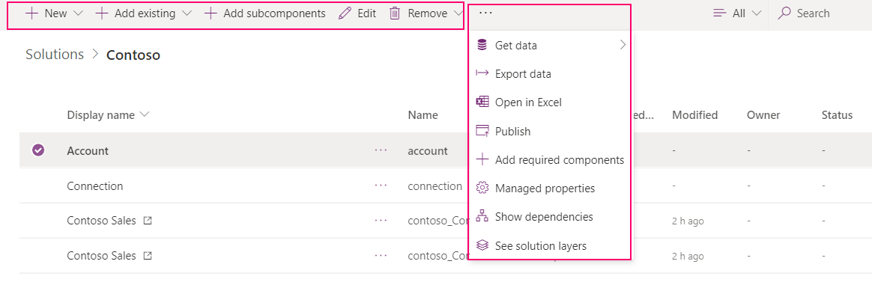Click the Show dependencies hierarchy icon
The height and width of the screenshot is (282, 872).
pos(482,216)
